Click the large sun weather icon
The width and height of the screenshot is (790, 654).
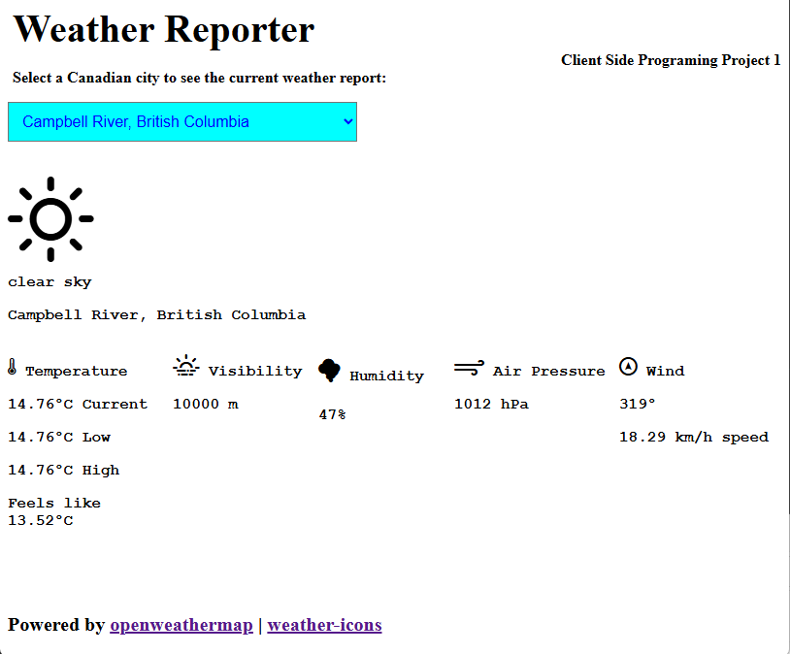(x=50, y=219)
